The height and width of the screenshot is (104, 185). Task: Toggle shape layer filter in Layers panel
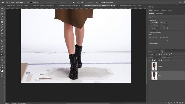(167, 54)
